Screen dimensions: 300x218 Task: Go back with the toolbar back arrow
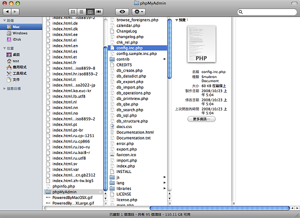click(7, 12)
